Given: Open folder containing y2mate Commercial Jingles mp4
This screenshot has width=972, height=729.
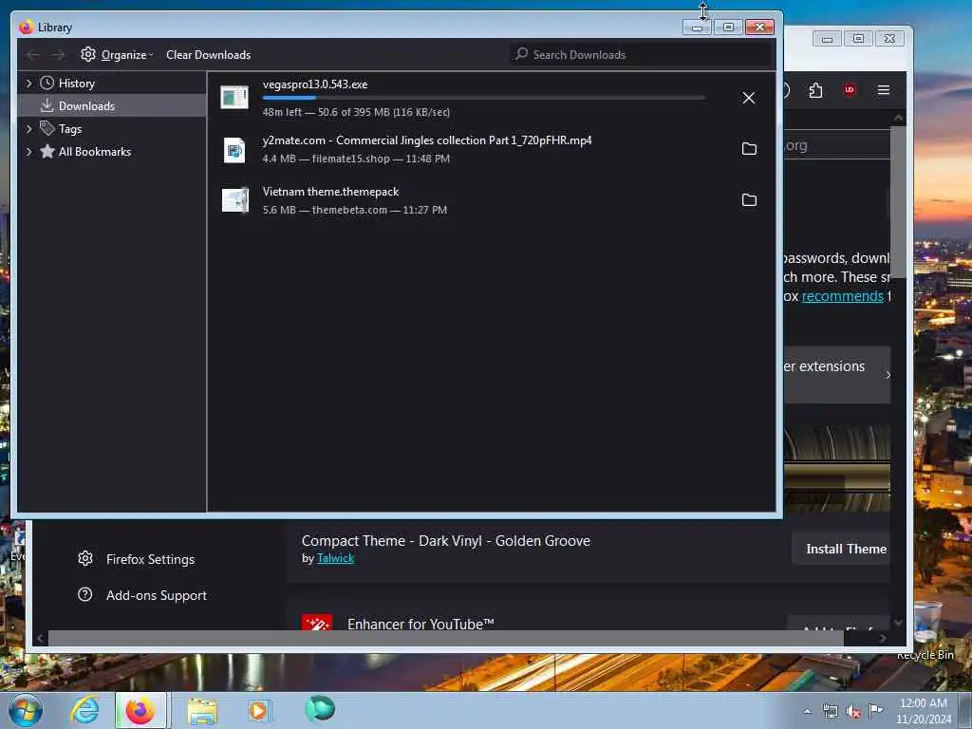Looking at the screenshot, I should [749, 149].
